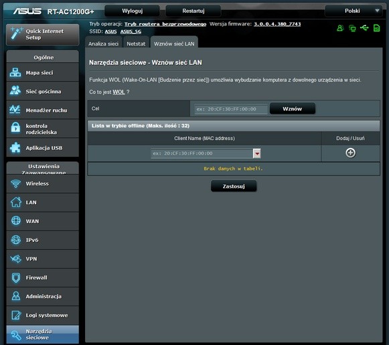Click the Cel target MAC input field
This screenshot has width=389, height=345.
[231, 109]
